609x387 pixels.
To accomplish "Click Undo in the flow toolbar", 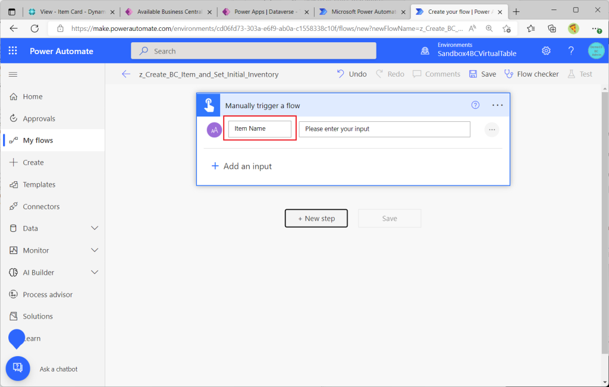I will (x=352, y=74).
